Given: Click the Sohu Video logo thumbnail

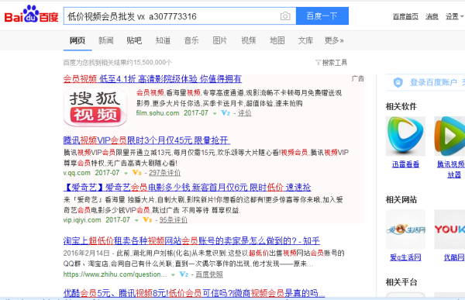Looking at the screenshot, I should (x=95, y=107).
